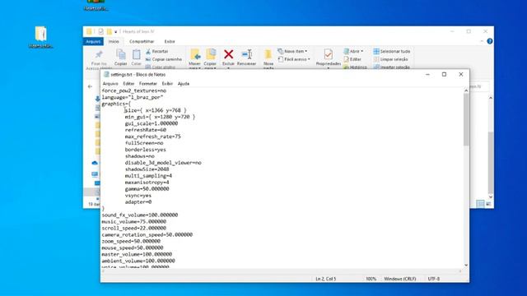
Task: Expand the Novo item dropdown
Action: point(292,51)
